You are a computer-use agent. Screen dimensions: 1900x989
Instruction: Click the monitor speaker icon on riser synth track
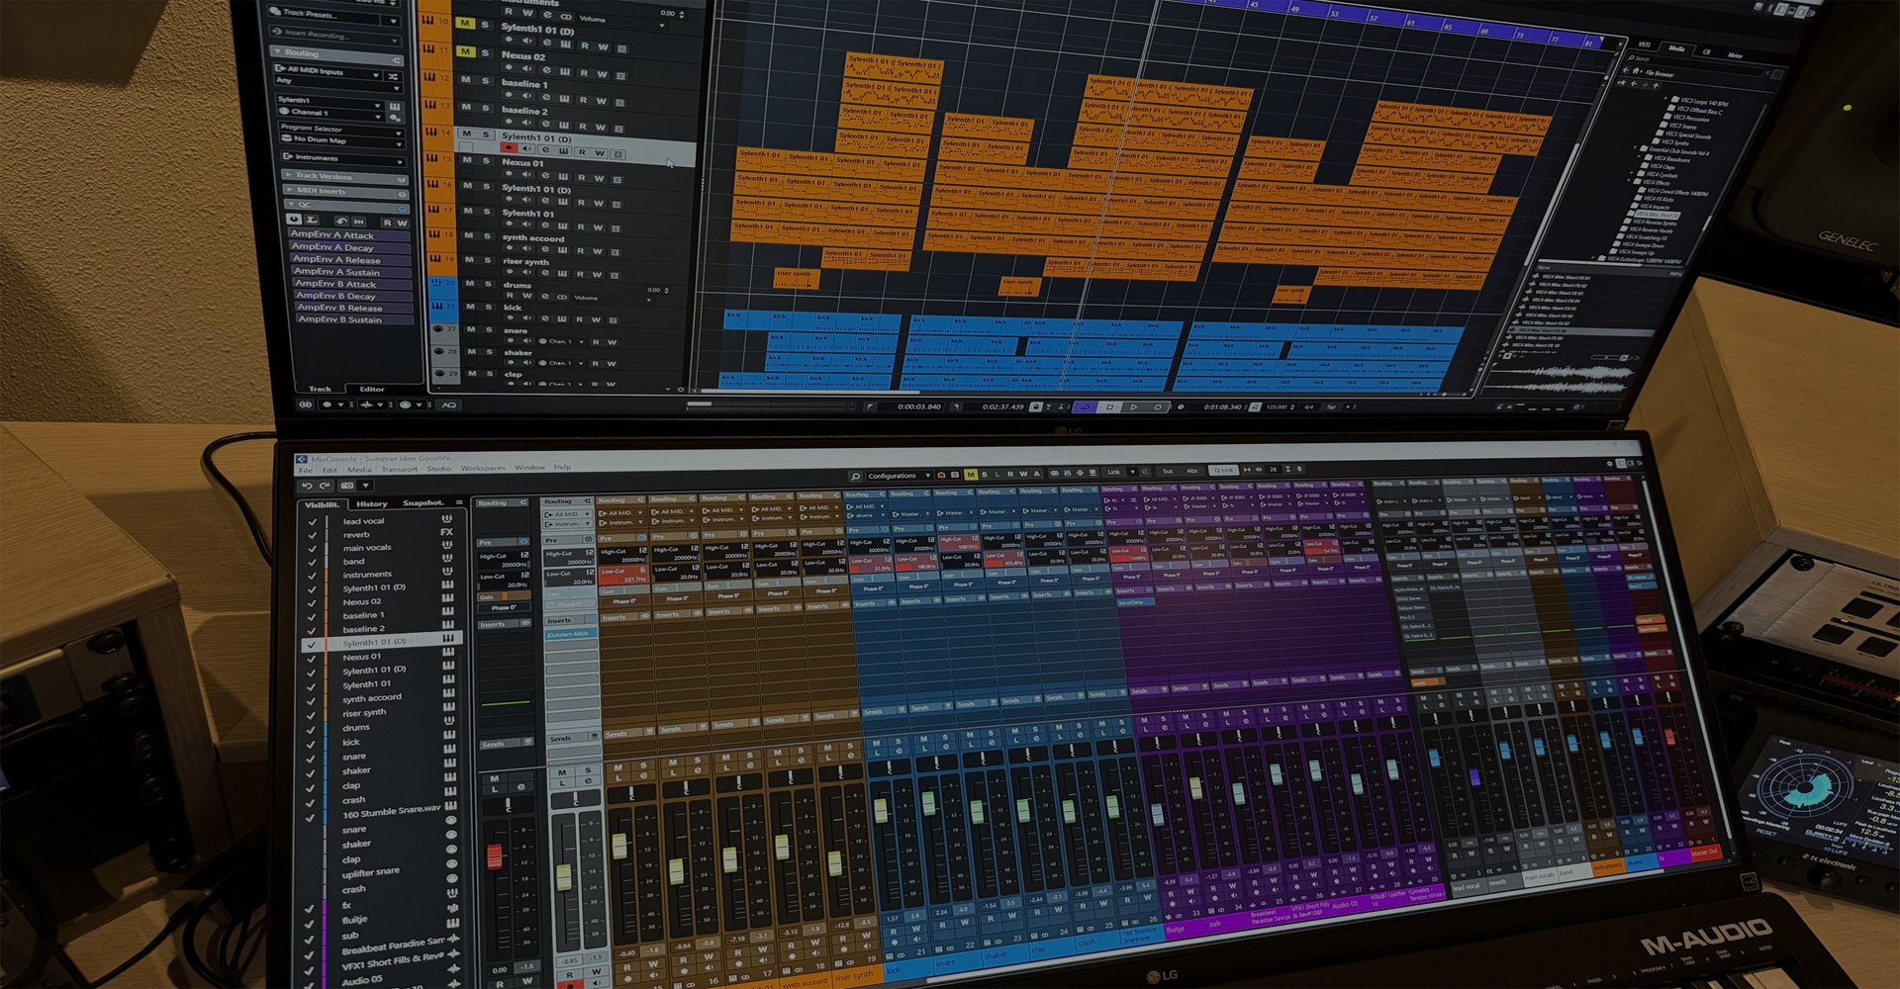click(x=526, y=272)
